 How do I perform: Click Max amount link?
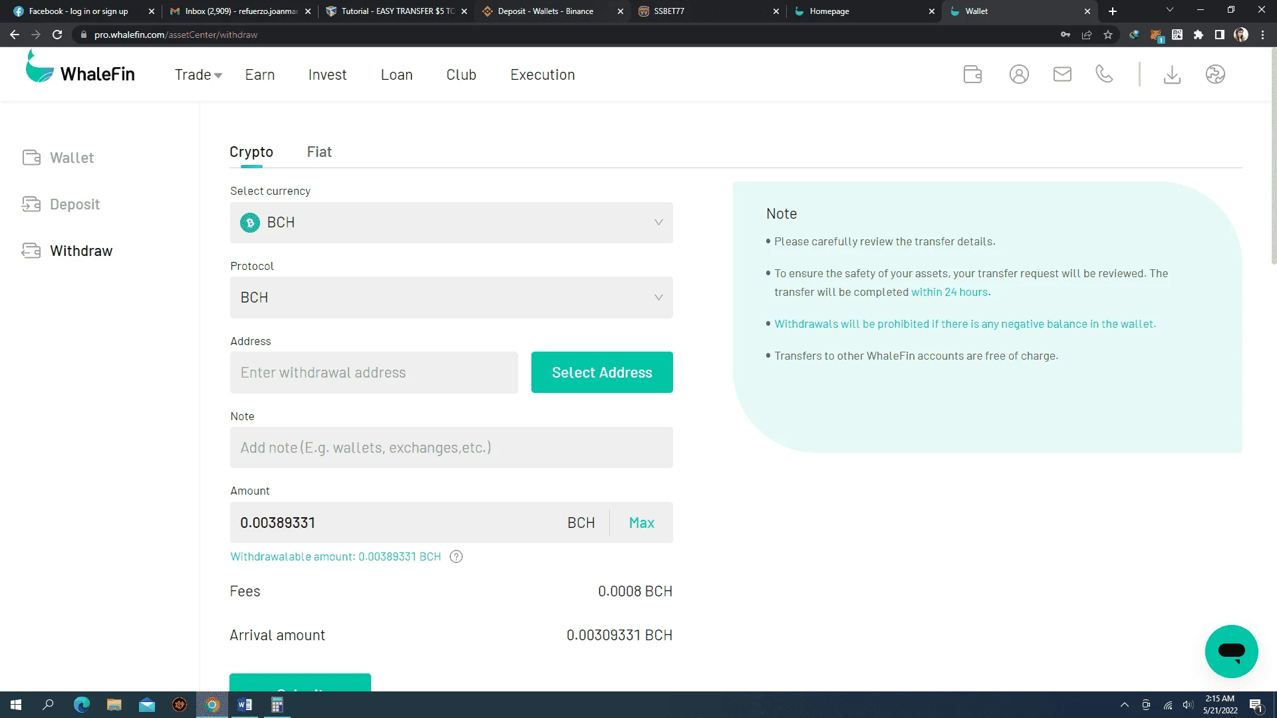pos(642,523)
